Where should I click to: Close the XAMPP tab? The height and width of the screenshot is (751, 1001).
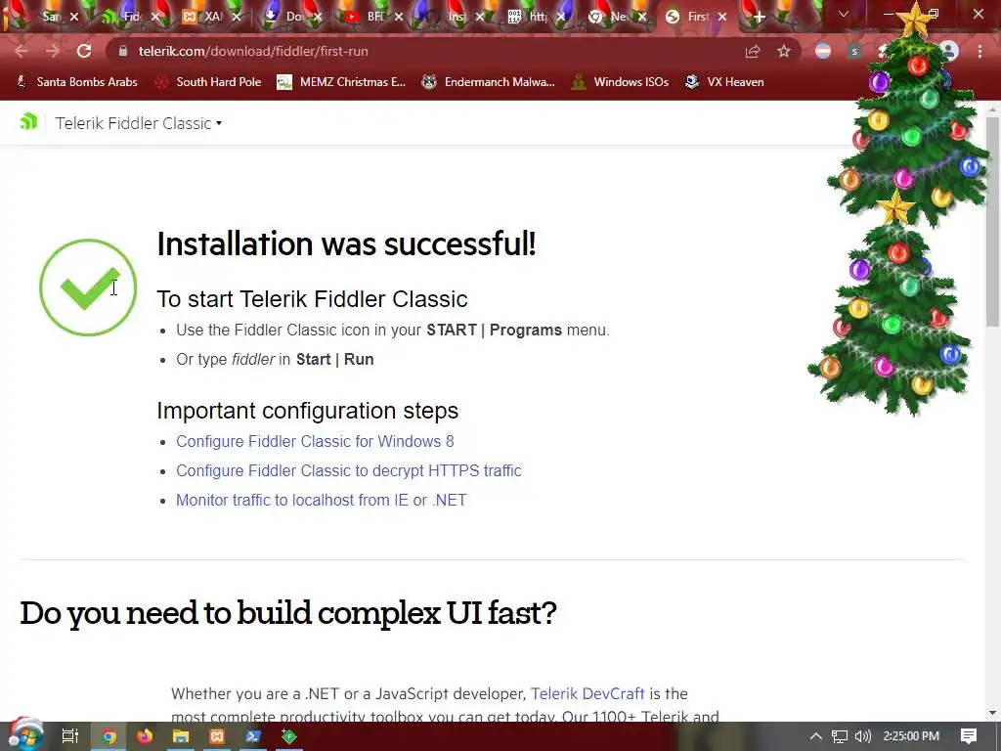[x=237, y=18]
